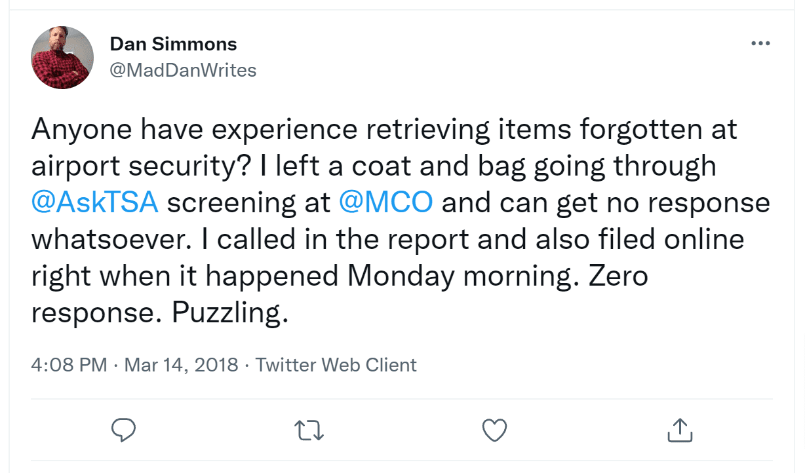
Task: Open the @AskTSA mention link
Action: tap(95, 202)
